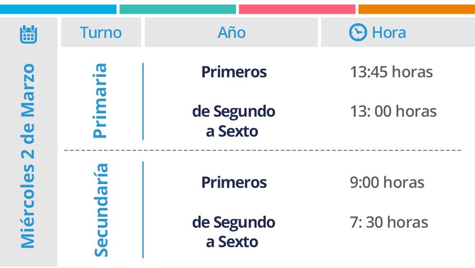Click Primeros under Primaria

click(x=234, y=72)
